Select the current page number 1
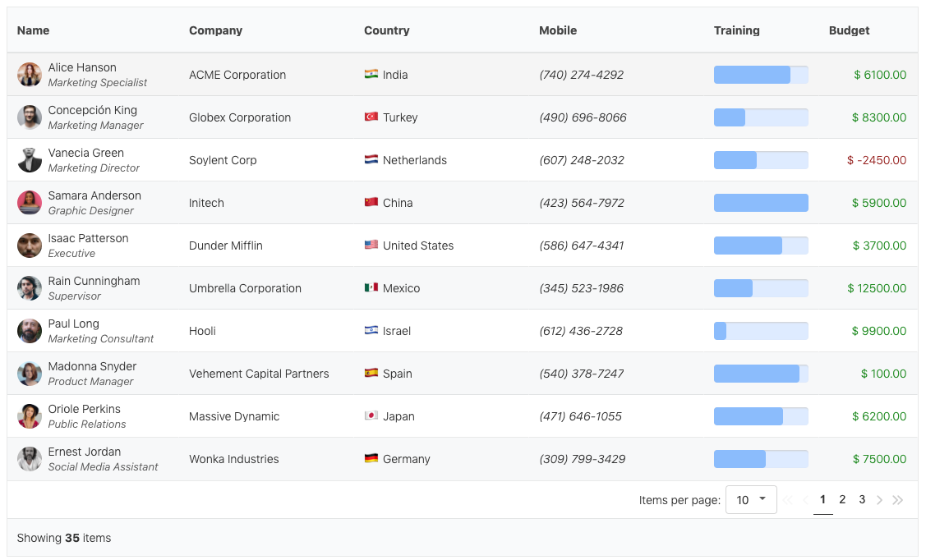 [822, 498]
